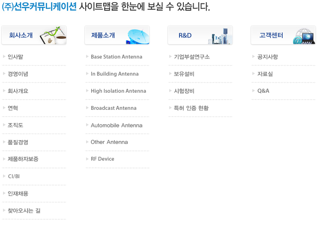Open the 시험장비 link
The height and width of the screenshot is (235, 317).
184,91
